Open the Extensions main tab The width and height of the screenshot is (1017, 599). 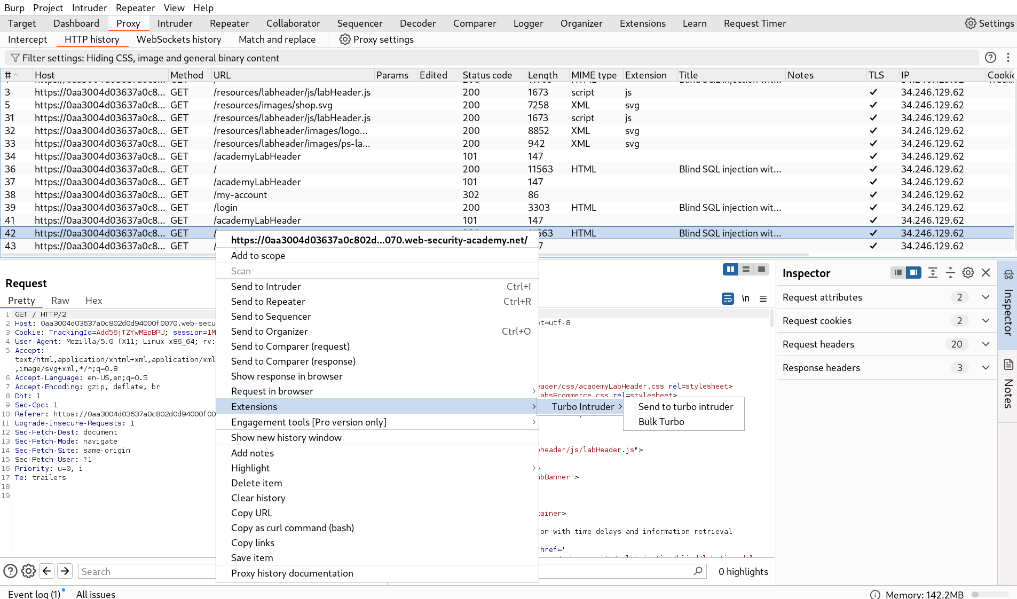[642, 23]
